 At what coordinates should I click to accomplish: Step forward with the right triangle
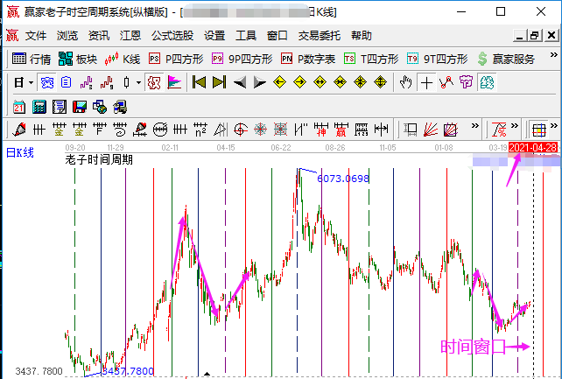point(259,82)
